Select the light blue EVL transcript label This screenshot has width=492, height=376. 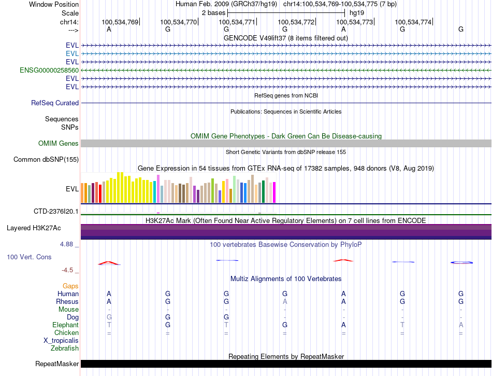(x=72, y=53)
